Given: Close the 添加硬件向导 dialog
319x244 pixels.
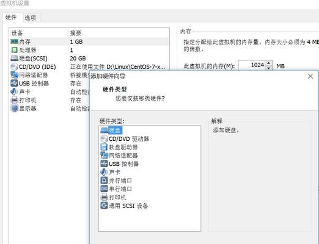Looking at the screenshot, I should click(x=310, y=76).
